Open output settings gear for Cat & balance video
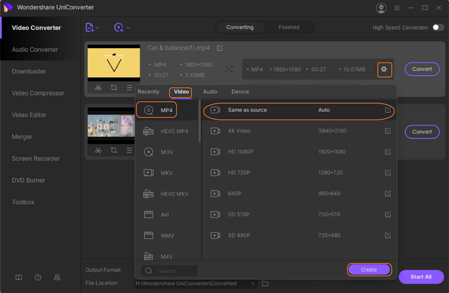 click(384, 69)
